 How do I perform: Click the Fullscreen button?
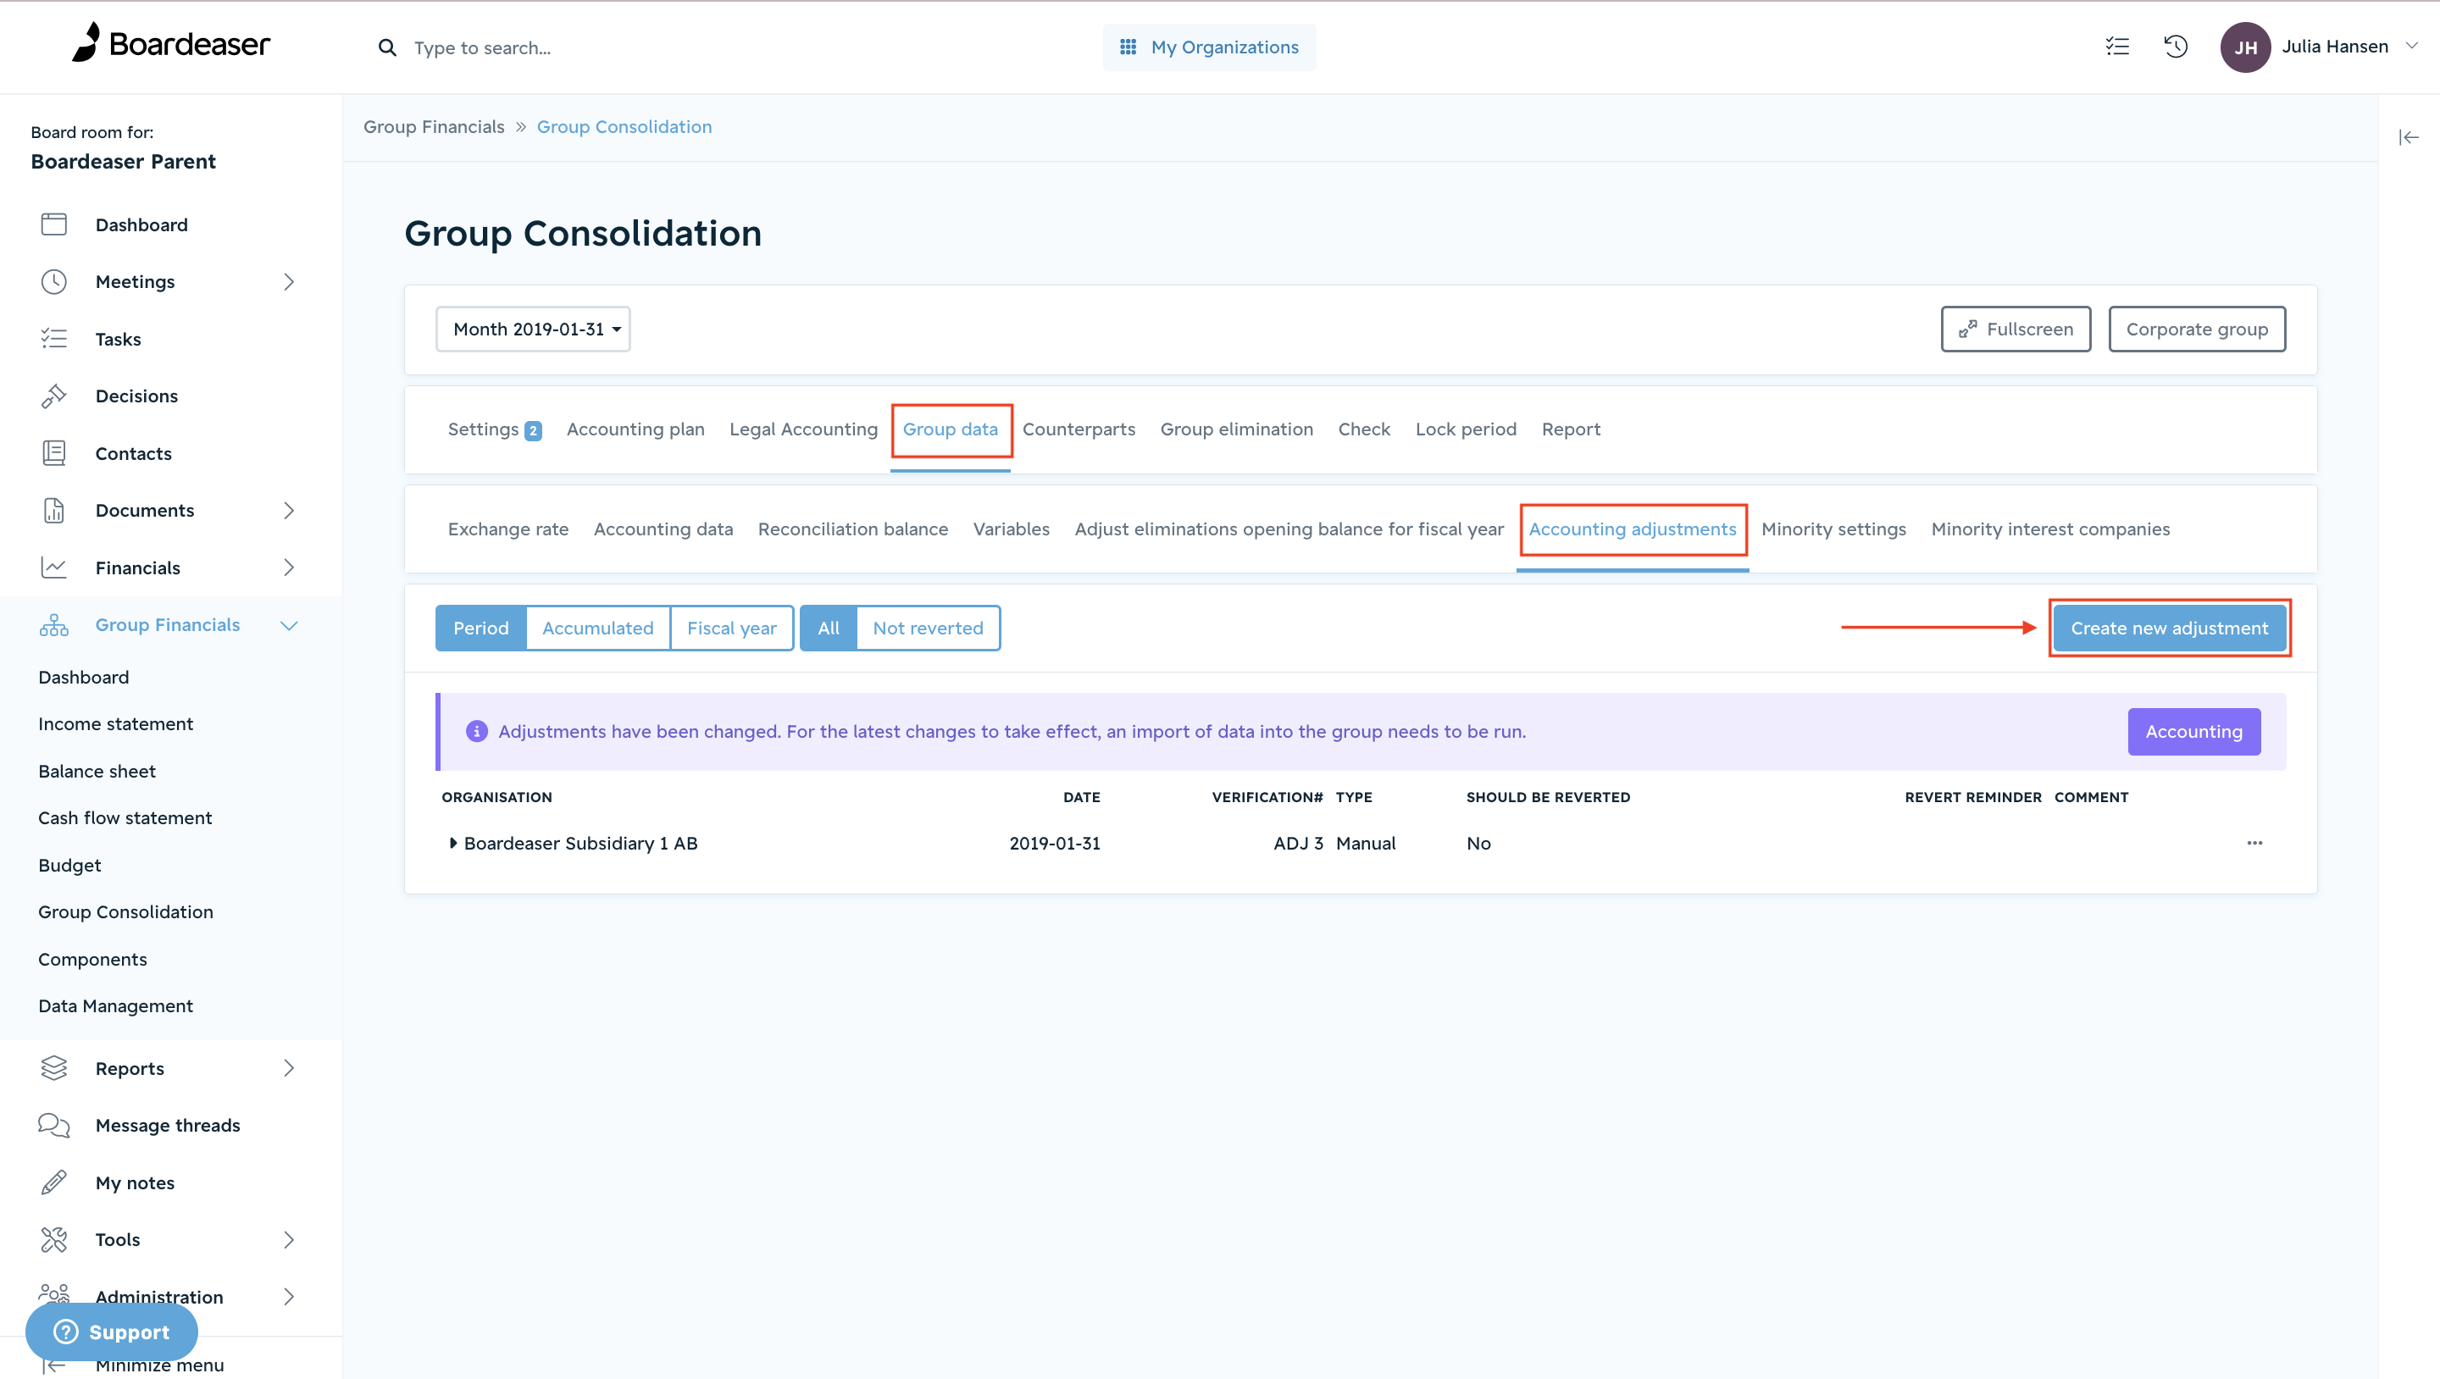pyautogui.click(x=2016, y=329)
